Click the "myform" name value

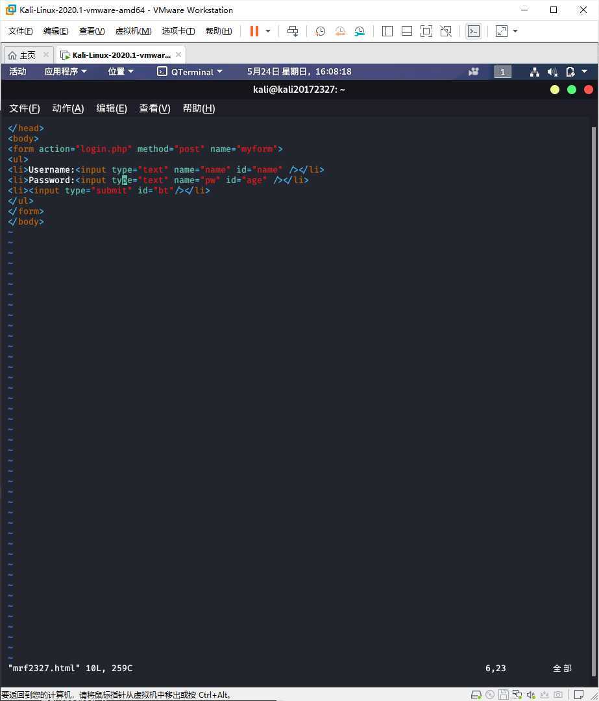click(x=257, y=149)
